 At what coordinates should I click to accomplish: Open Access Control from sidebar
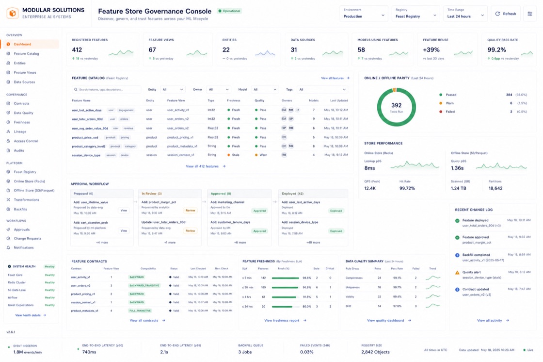click(x=26, y=141)
